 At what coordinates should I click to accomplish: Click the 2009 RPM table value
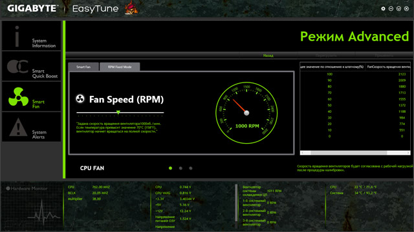tap(402, 81)
